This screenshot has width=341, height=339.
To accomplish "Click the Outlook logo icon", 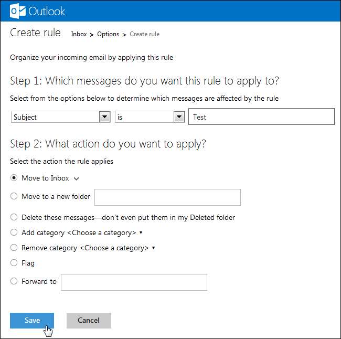I will (18, 10).
